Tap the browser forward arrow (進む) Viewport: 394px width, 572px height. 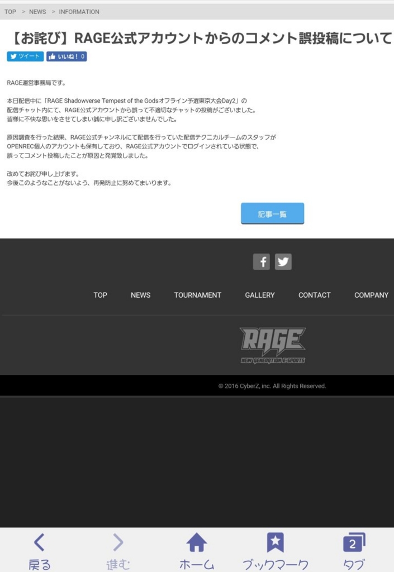click(118, 551)
